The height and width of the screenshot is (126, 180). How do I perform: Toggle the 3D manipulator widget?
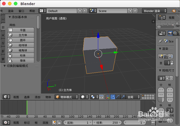tap(108, 97)
